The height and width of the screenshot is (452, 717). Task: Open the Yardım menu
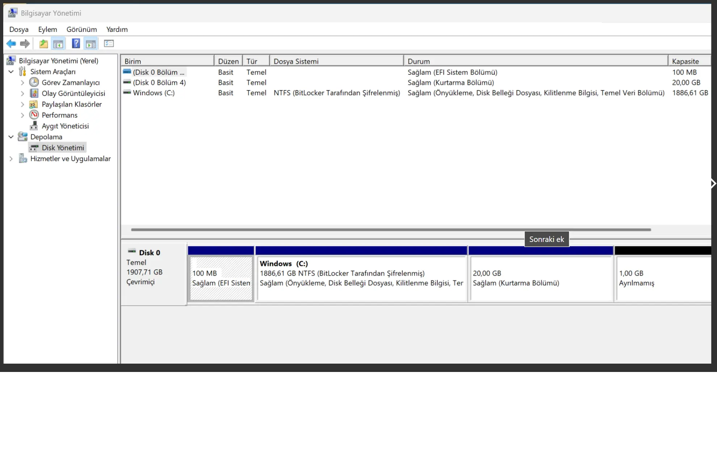pyautogui.click(x=117, y=29)
